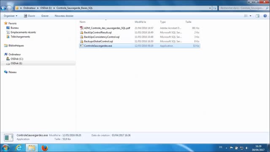This screenshot has width=270, height=152.
Task: Click the SQL icon of BackUpControlResult
Action: click(81, 33)
